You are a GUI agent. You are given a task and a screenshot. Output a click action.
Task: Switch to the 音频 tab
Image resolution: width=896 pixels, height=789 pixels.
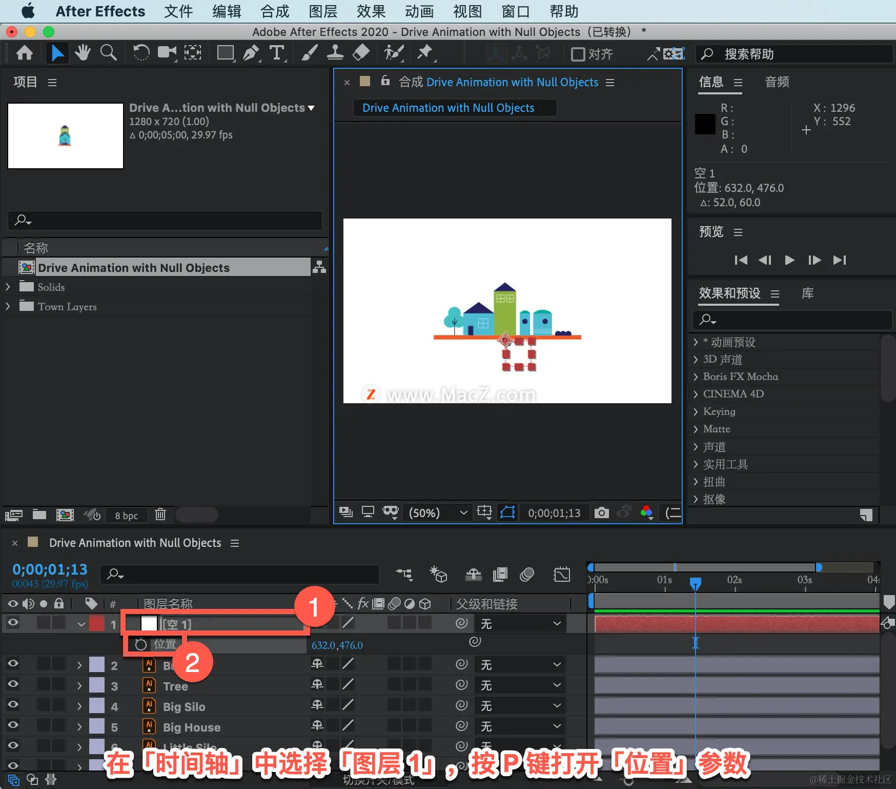(x=777, y=82)
